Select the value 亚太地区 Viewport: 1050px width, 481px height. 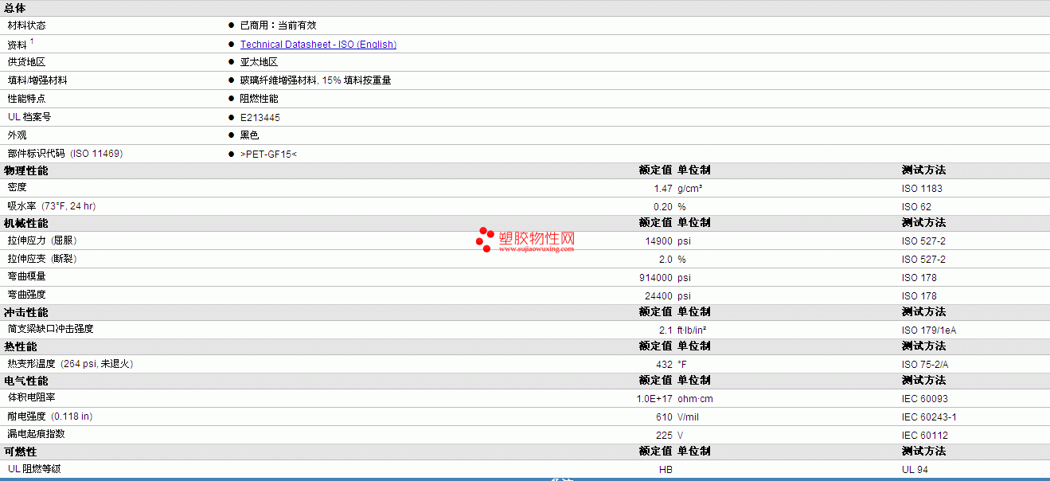click(x=259, y=62)
